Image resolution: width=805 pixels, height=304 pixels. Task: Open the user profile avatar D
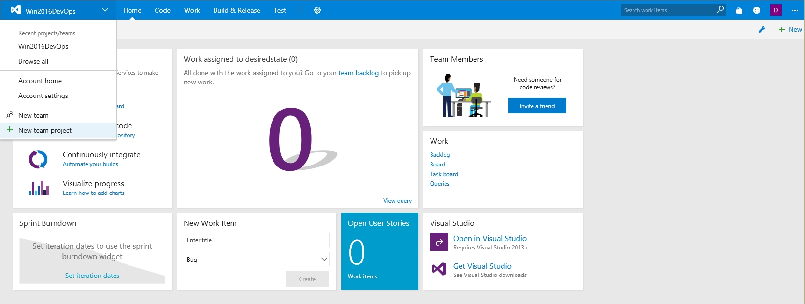point(776,10)
